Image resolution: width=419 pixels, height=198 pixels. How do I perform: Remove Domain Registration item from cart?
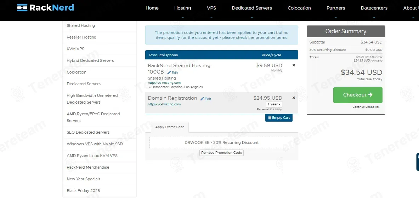(294, 98)
